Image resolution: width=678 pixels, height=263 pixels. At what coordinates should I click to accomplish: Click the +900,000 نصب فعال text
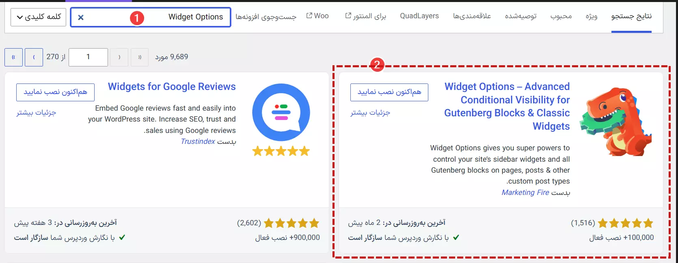pyautogui.click(x=287, y=238)
